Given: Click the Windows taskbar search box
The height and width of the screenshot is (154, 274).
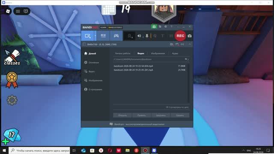Looking at the screenshot, I should click(39, 150).
